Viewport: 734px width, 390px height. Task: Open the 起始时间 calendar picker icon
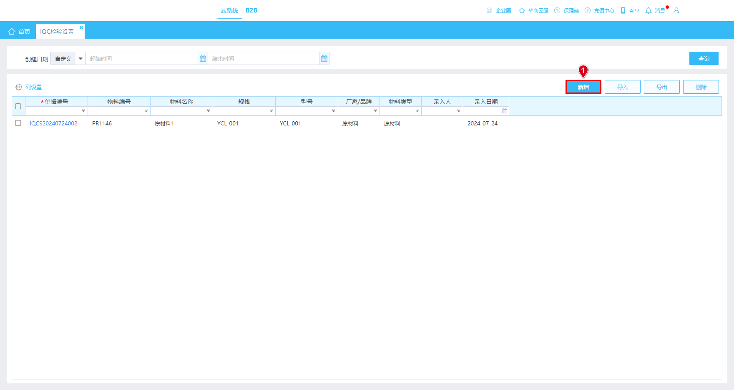[203, 59]
